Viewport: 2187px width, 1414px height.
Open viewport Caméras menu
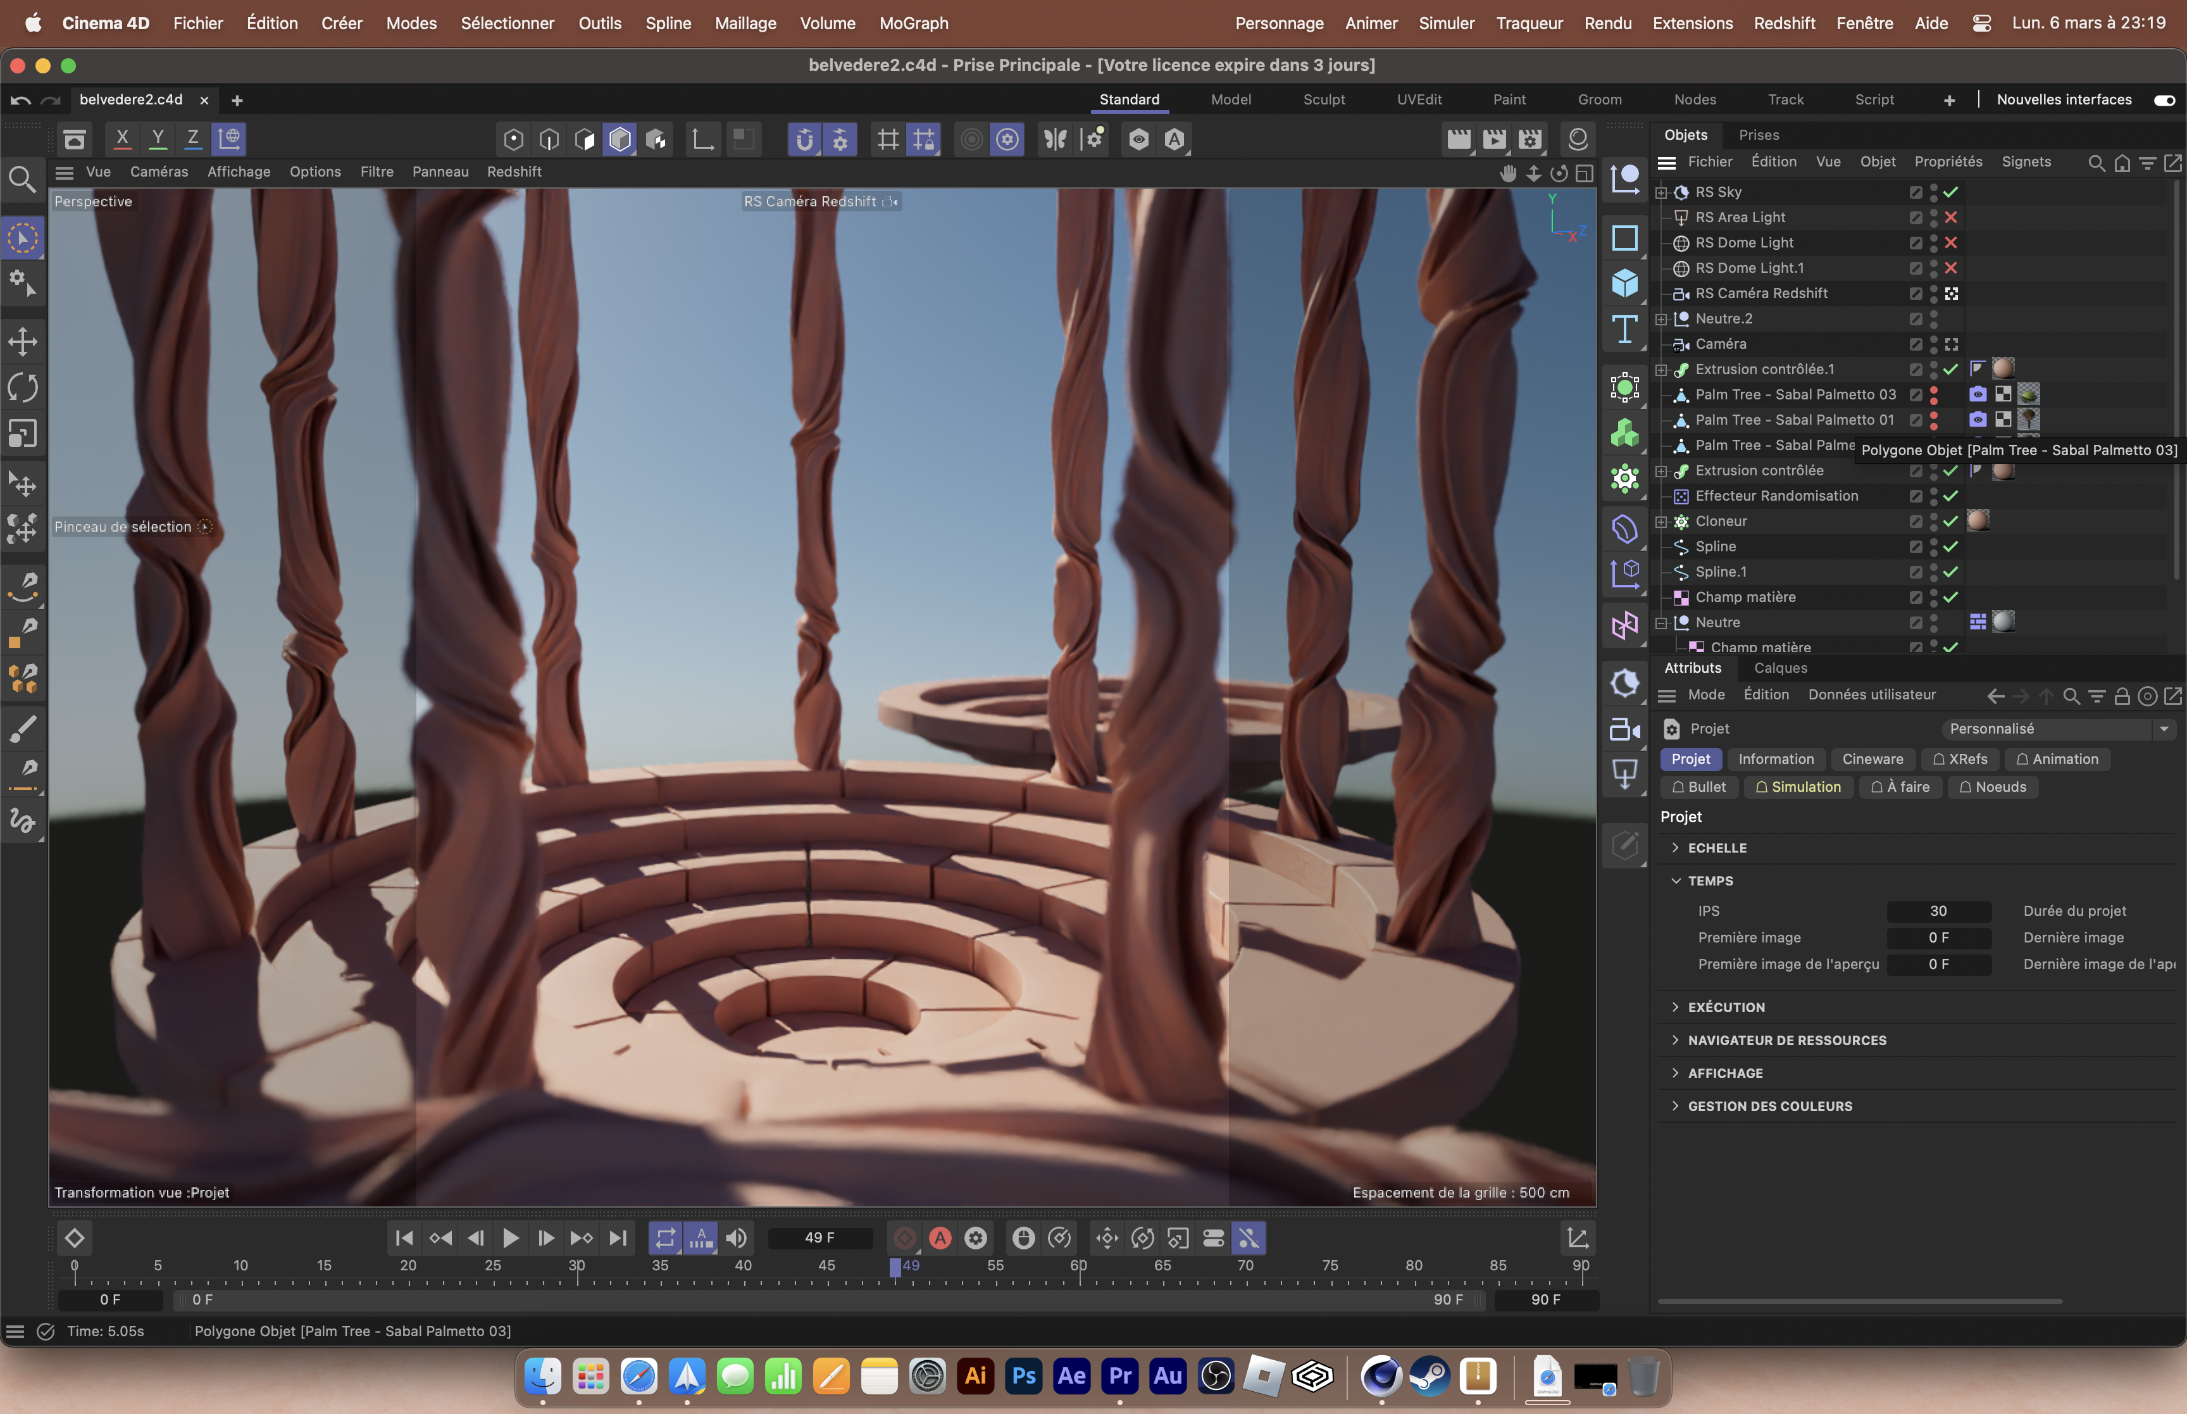tap(159, 172)
